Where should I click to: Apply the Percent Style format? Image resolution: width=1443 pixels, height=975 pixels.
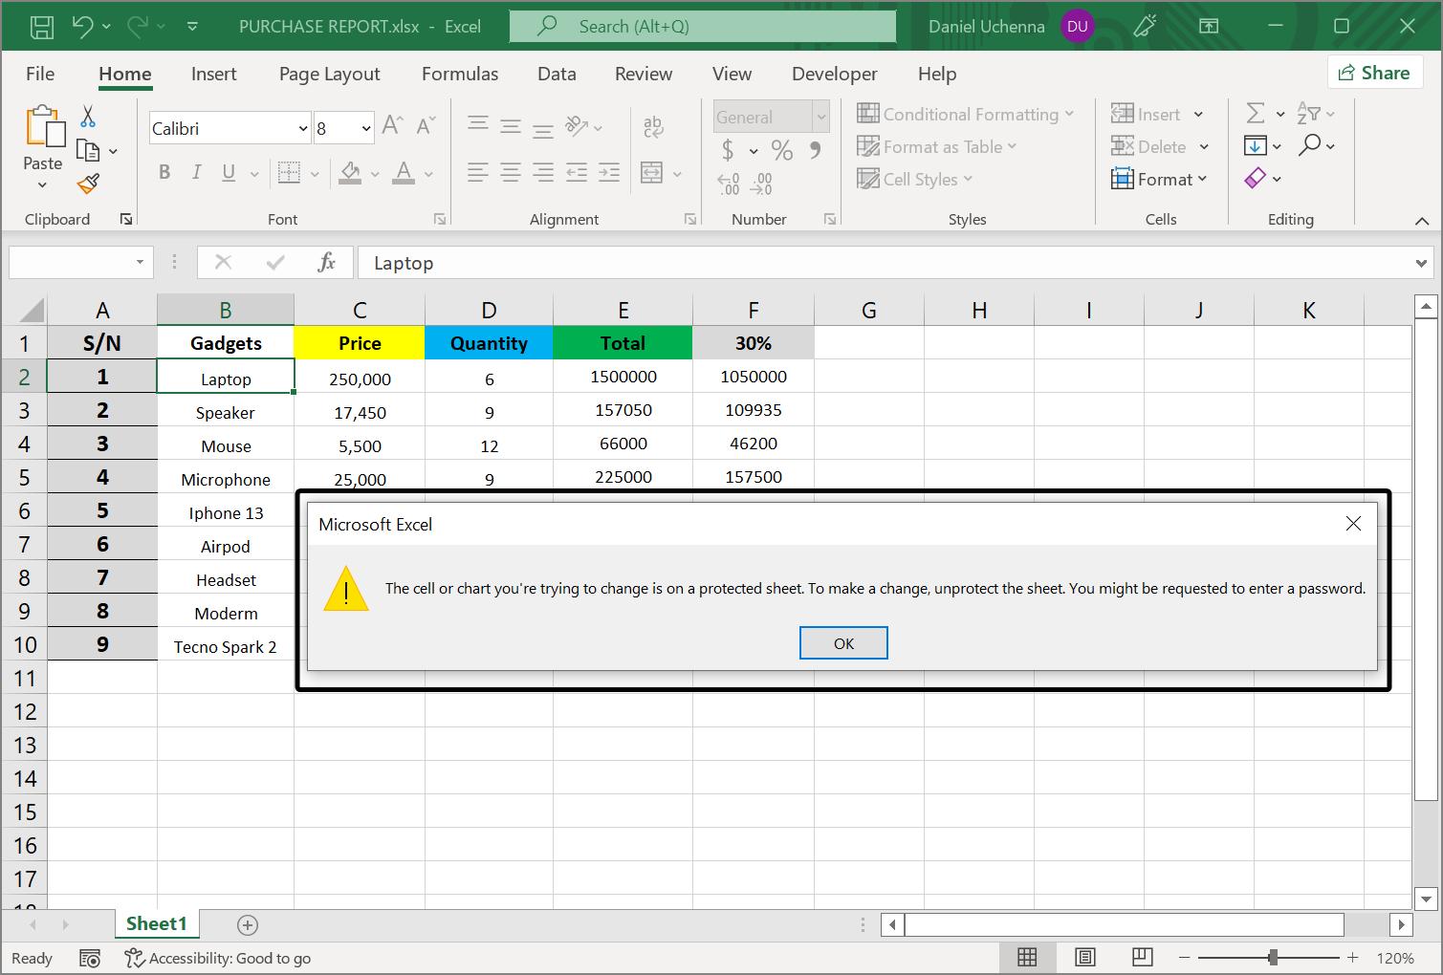click(781, 150)
